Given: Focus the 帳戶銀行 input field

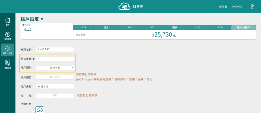Looking at the screenshot, I should coord(55,77).
